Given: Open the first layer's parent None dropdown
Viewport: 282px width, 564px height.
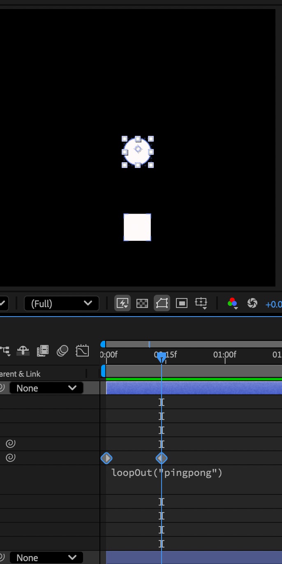Looking at the screenshot, I should pyautogui.click(x=46, y=388).
